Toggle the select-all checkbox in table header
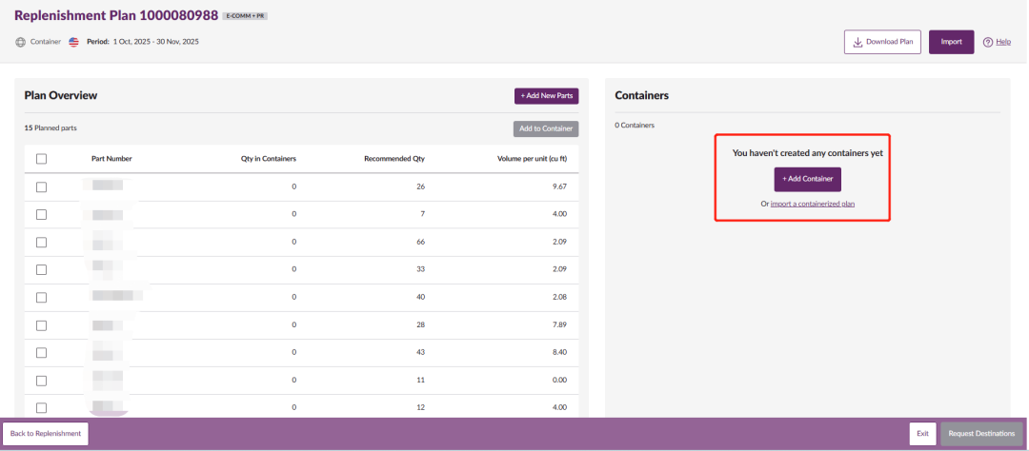 pyautogui.click(x=41, y=159)
